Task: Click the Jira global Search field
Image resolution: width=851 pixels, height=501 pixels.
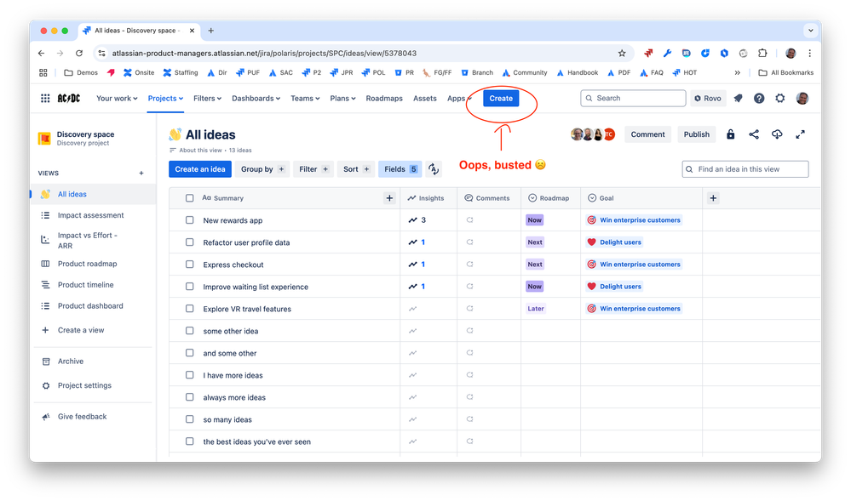Action: 633,98
